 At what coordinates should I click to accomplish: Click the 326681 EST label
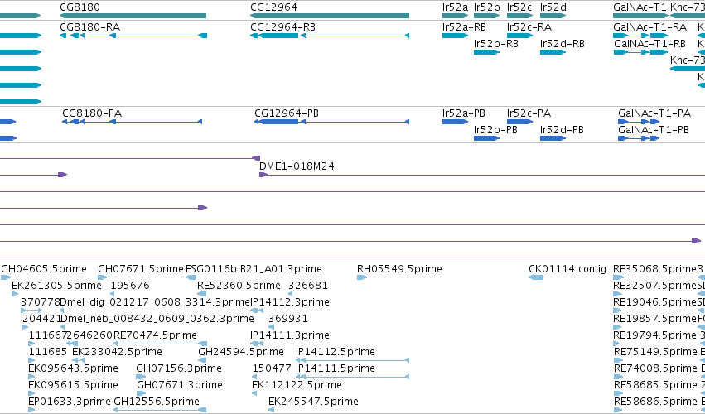(308, 286)
